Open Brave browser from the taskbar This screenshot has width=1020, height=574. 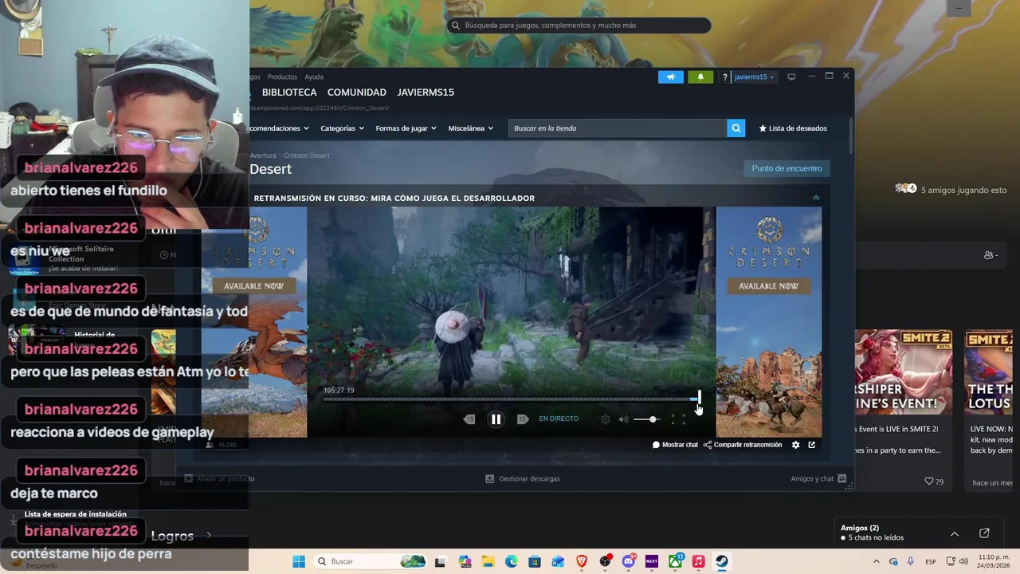click(582, 561)
